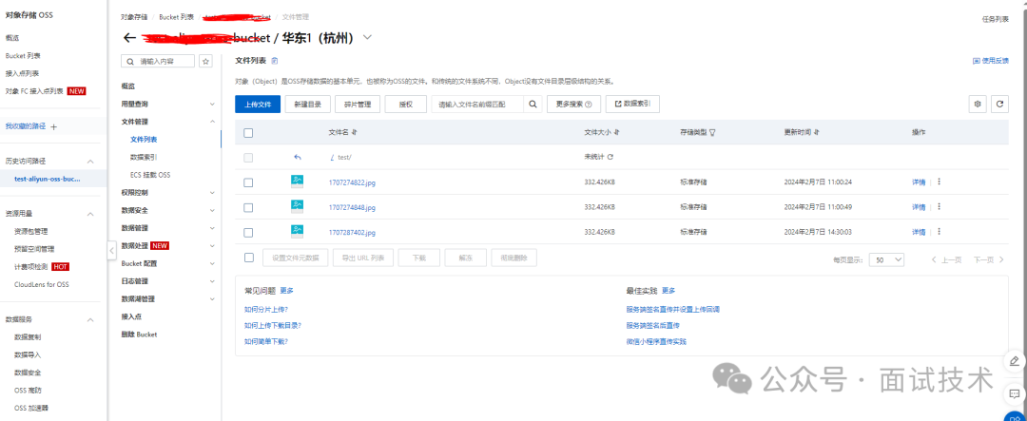Open the more-actions dots for 1707287402.jpg

[939, 232]
